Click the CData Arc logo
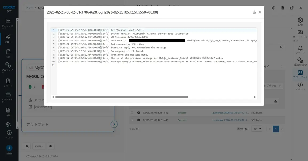 click(x=9, y=9)
